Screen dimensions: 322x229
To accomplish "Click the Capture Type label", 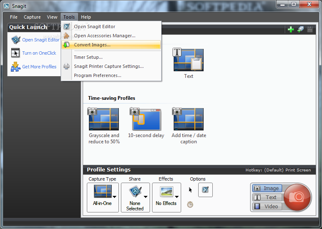I will coord(102,179).
